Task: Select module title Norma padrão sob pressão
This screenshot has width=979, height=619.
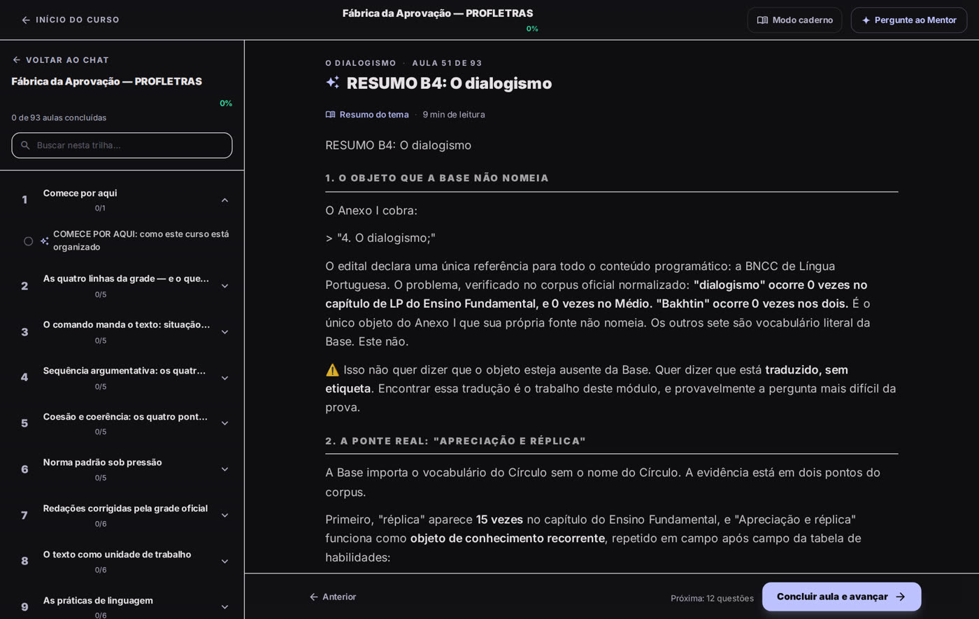Action: click(102, 462)
